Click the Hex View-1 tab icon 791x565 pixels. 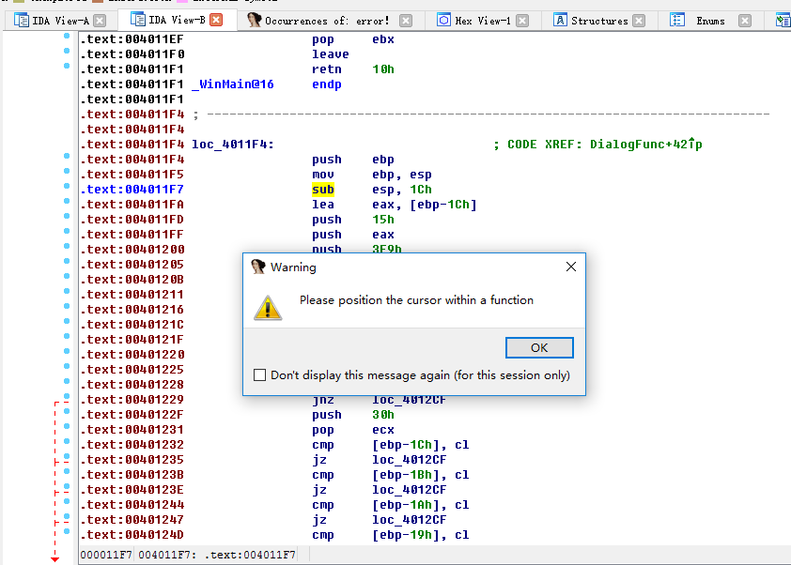click(x=443, y=20)
